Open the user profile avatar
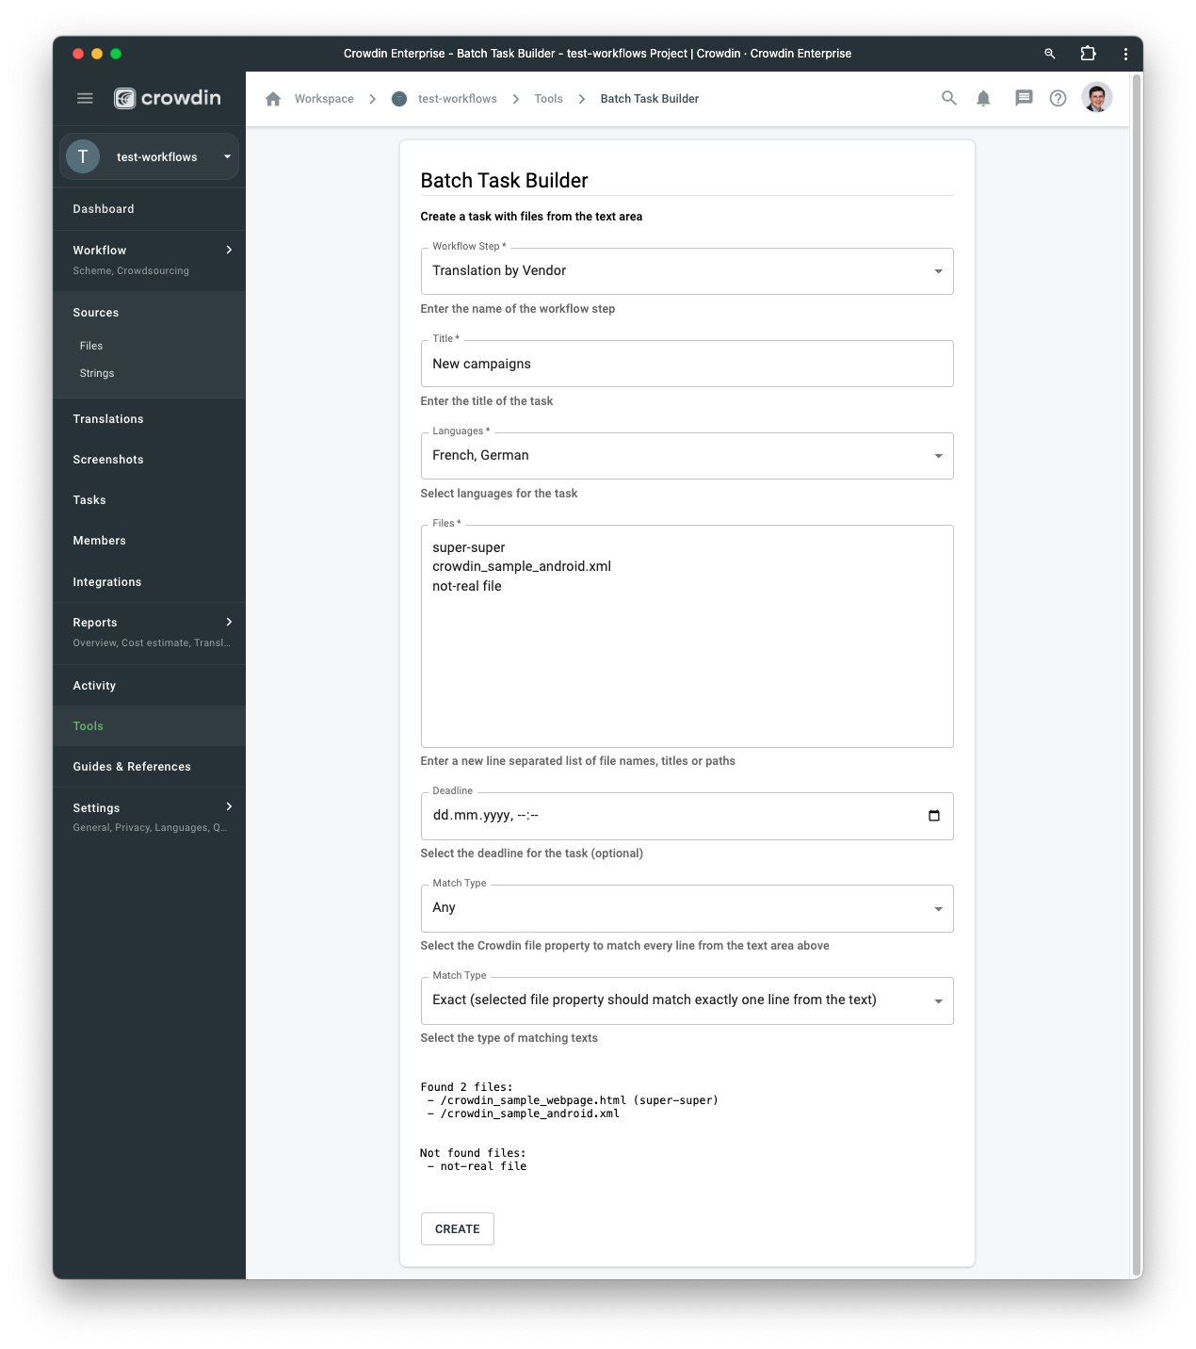Image resolution: width=1196 pixels, height=1349 pixels. (1097, 97)
